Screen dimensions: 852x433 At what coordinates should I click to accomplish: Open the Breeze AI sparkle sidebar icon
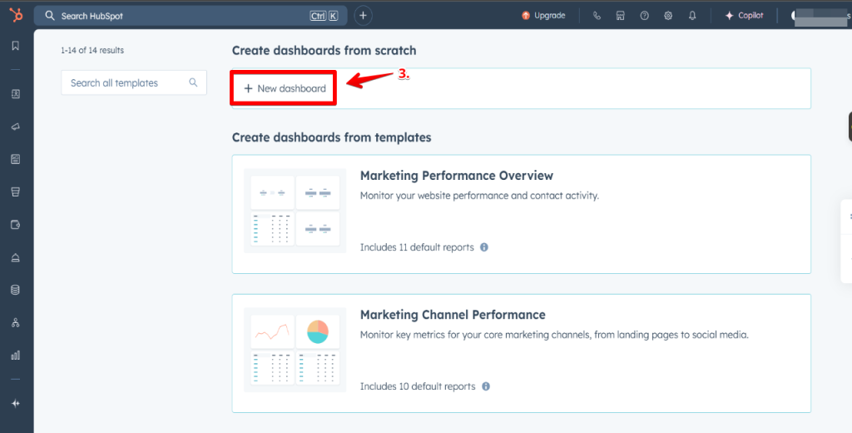[x=15, y=404]
